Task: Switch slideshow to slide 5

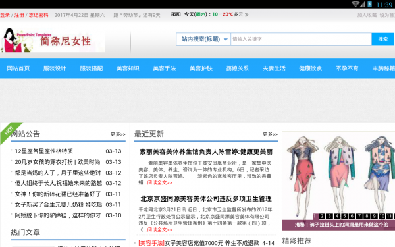Action: 344,216
